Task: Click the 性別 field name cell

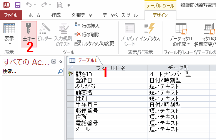Action: tap(111, 99)
